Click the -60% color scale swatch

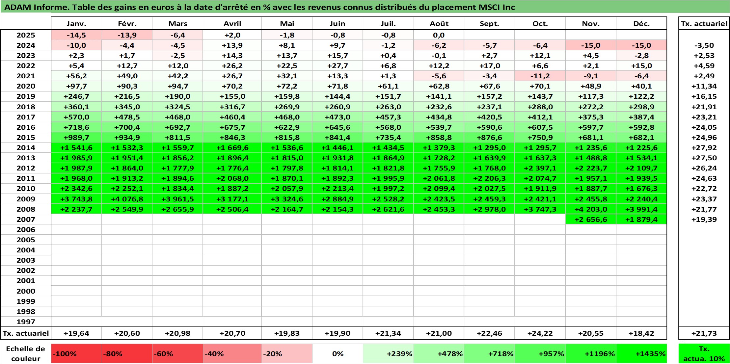coord(177,354)
